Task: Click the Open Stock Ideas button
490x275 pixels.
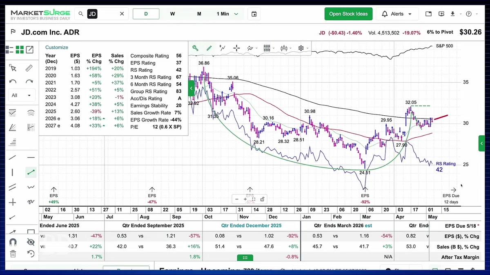Action: point(348,14)
